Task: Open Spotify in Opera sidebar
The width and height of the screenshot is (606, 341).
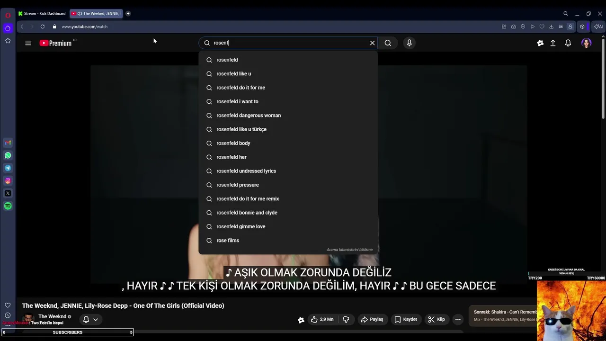Action: 8,206
